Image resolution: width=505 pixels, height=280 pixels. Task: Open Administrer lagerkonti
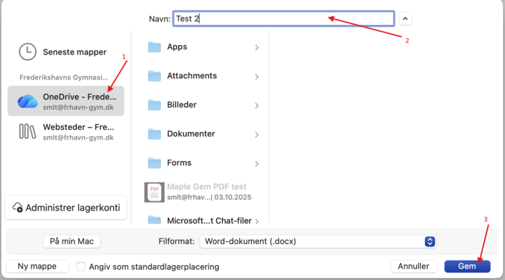(x=66, y=208)
